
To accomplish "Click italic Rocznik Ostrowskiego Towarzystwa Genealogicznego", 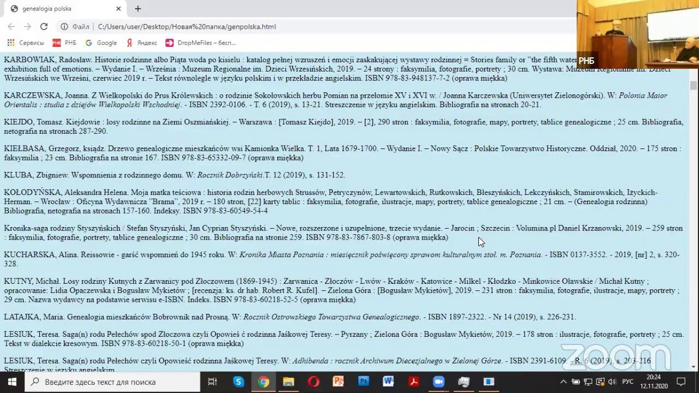I will click(331, 317).
